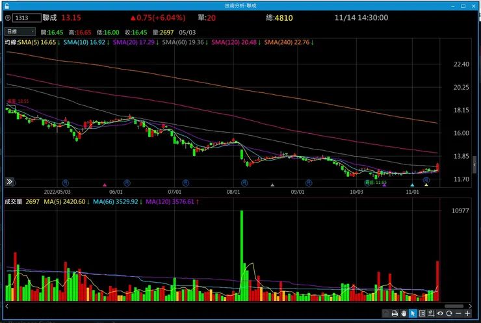Viewport: 481px width, 323px height.
Task: Open the 日線 period dropdown
Action: [x=20, y=32]
